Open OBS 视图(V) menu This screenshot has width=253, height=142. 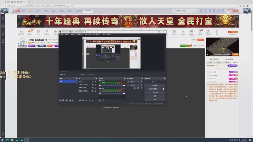point(73,35)
